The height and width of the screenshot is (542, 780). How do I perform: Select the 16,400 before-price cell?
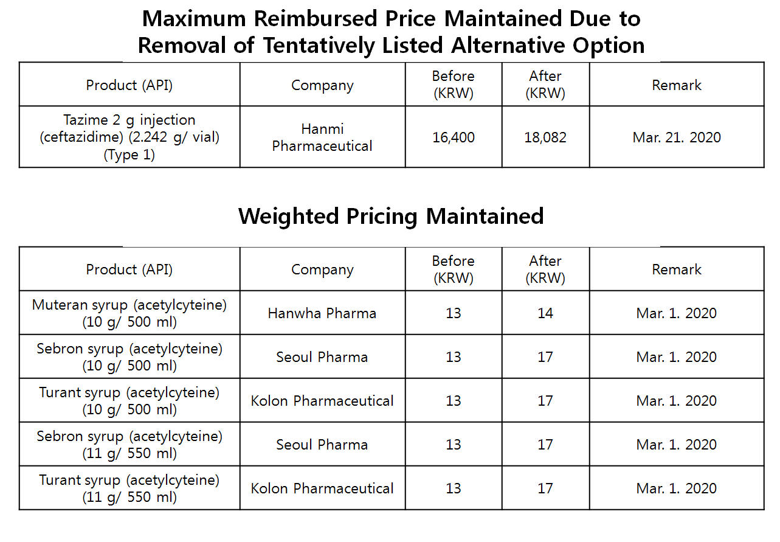[454, 137]
